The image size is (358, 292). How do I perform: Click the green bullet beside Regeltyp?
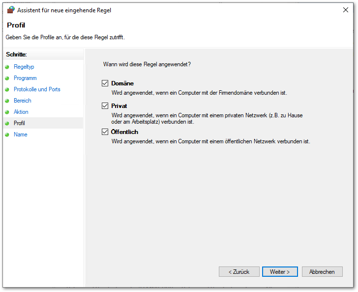[7, 67]
